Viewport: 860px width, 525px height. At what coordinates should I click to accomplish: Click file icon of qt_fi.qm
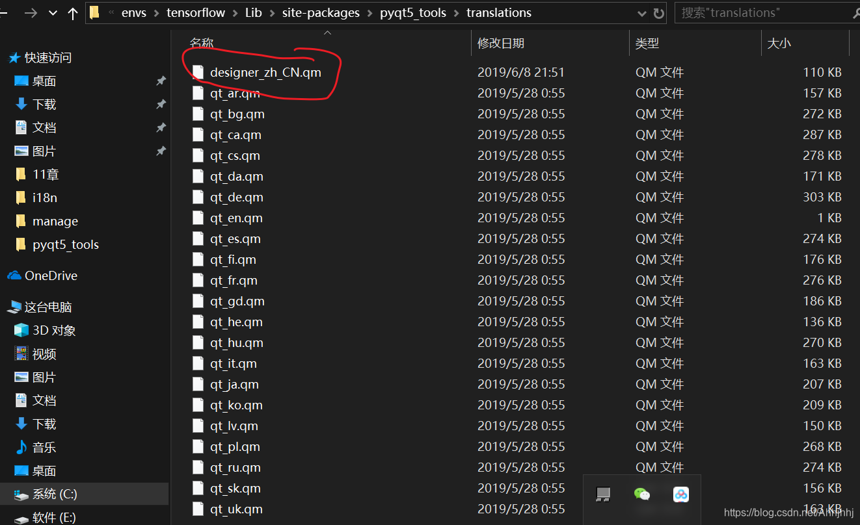(198, 259)
